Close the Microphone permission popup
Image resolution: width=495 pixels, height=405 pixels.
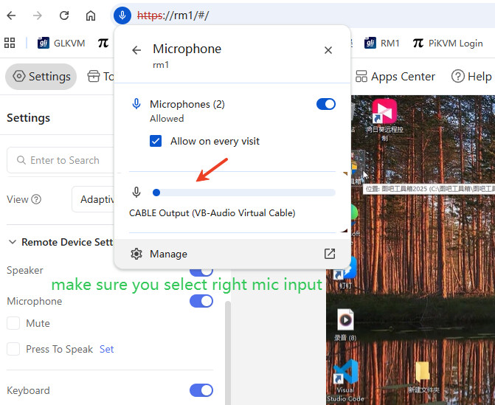[328, 50]
